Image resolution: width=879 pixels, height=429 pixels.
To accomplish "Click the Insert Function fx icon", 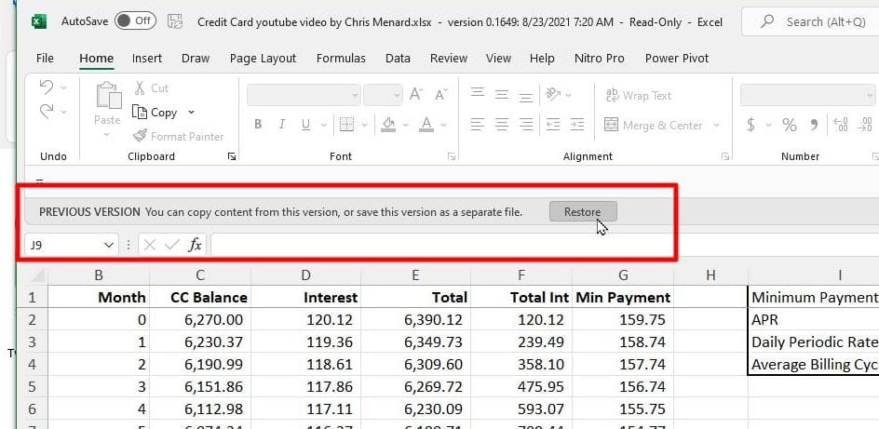I will pos(195,245).
